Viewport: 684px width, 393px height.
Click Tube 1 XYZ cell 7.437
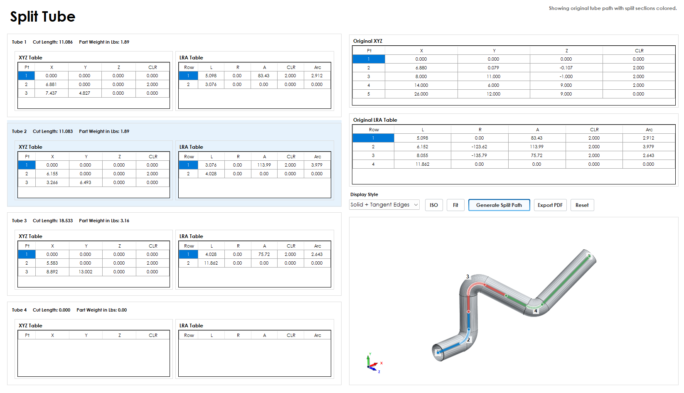pos(52,93)
